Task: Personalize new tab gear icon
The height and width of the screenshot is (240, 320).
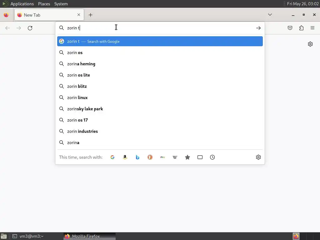Action: (x=310, y=44)
